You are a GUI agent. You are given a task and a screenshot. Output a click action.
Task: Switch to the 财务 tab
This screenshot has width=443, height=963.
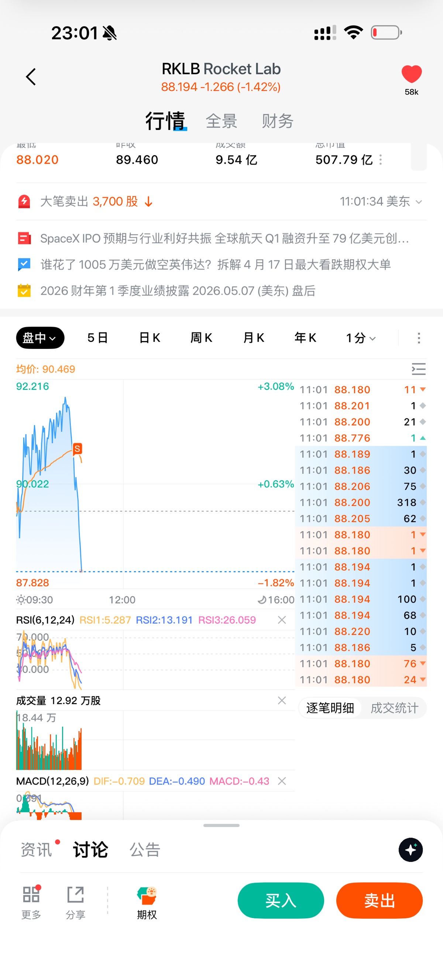tap(277, 121)
